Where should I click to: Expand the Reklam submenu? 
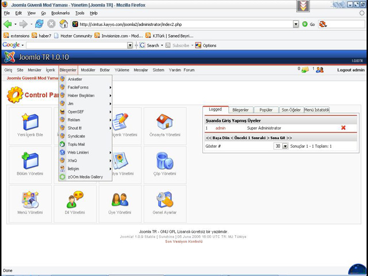pyautogui.click(x=86, y=120)
